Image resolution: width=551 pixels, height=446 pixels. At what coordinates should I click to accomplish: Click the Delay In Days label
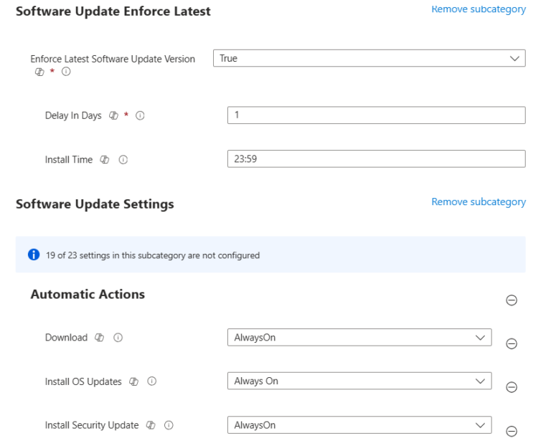click(73, 115)
